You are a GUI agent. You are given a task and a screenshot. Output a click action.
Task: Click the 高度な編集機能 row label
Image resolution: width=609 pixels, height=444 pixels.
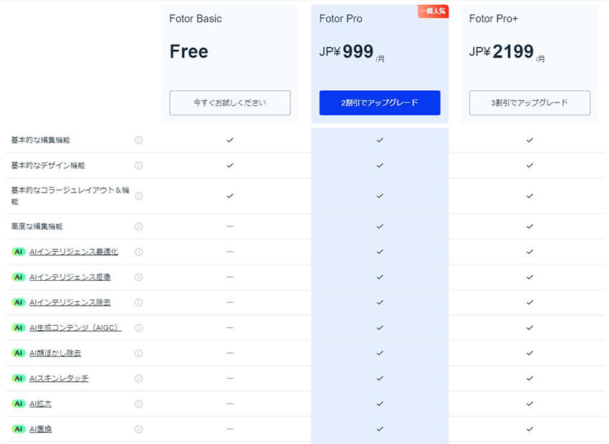coord(37,226)
